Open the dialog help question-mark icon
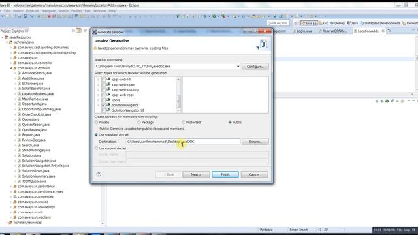This screenshot has width=418, height=235. (x=99, y=174)
